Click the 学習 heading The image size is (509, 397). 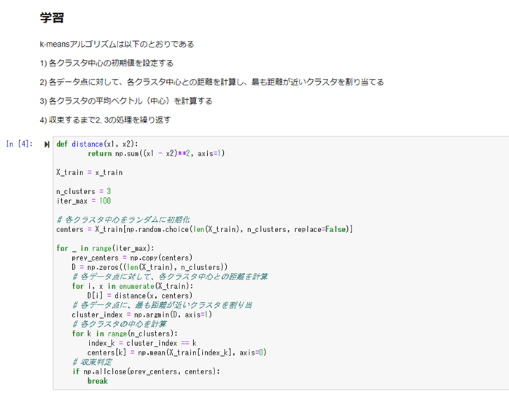point(52,18)
